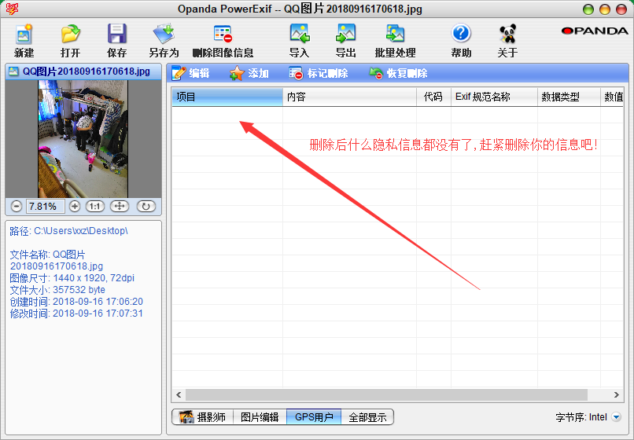Click 文件大小: 357532 byte text

[x=57, y=290]
